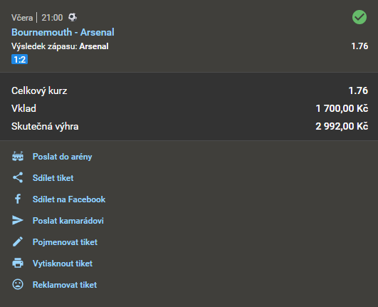Click the green winning checkmark icon
The height and width of the screenshot is (307, 378).
(359, 17)
